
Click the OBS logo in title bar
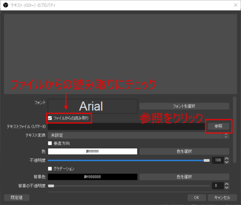(6, 5)
